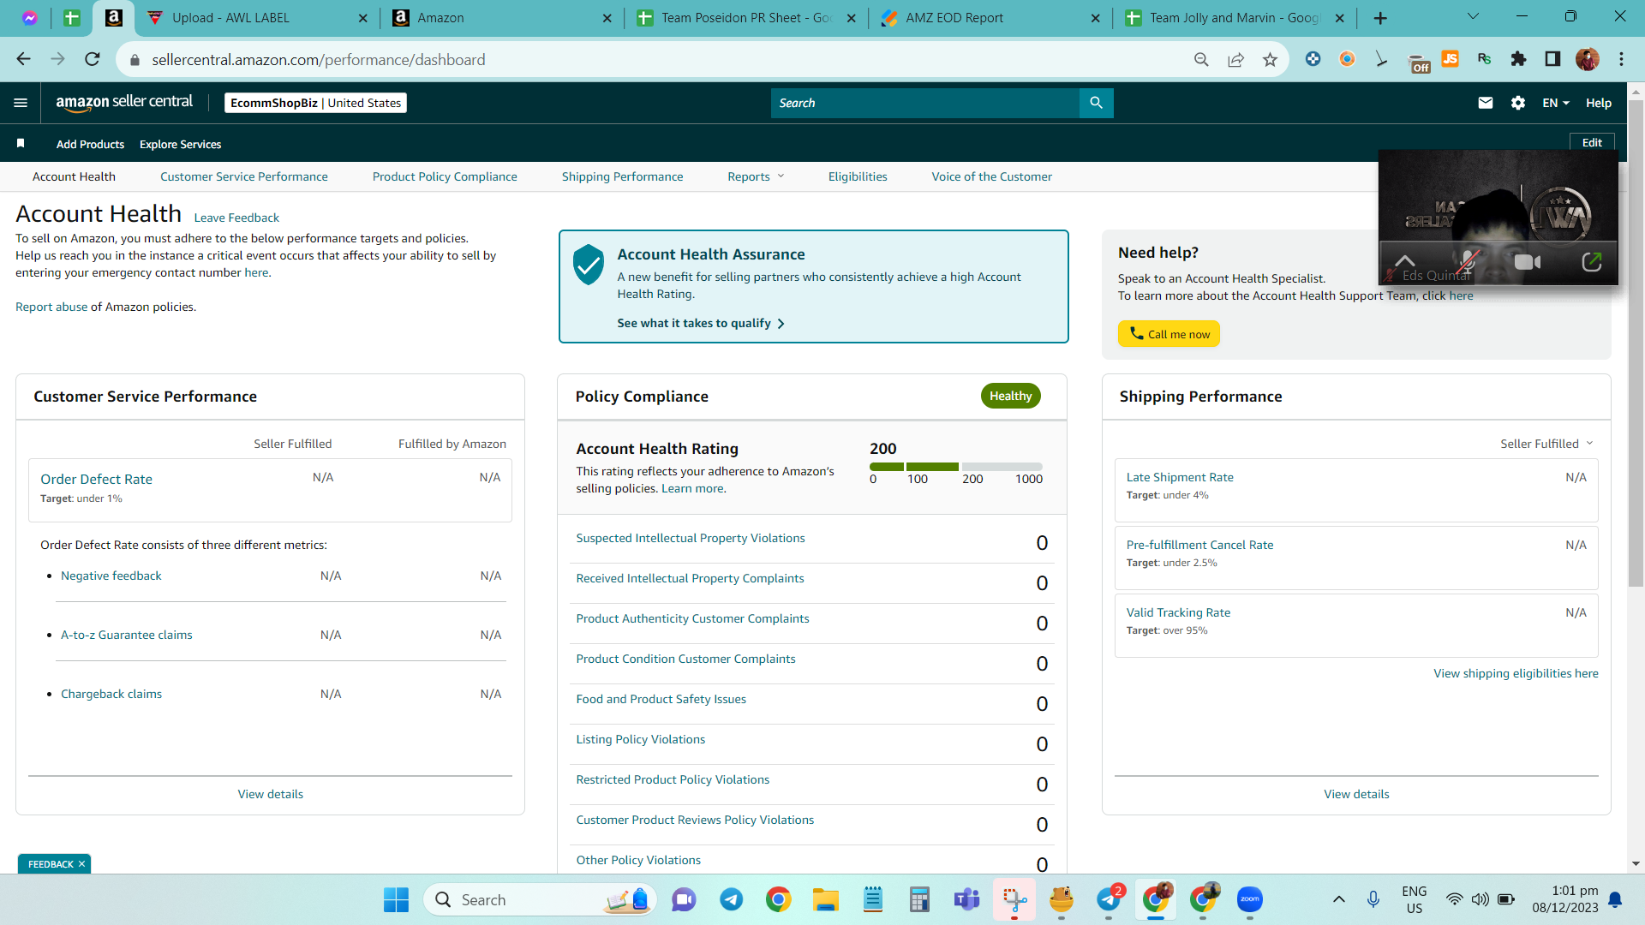Click the Leave Feedback link
The height and width of the screenshot is (925, 1645).
(x=236, y=218)
